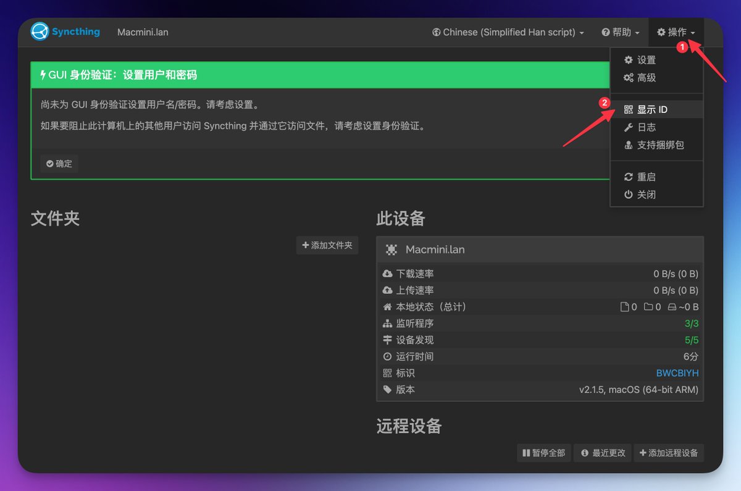Click the wrench icon beside 日志
Screen dimensions: 741x491
pos(629,127)
